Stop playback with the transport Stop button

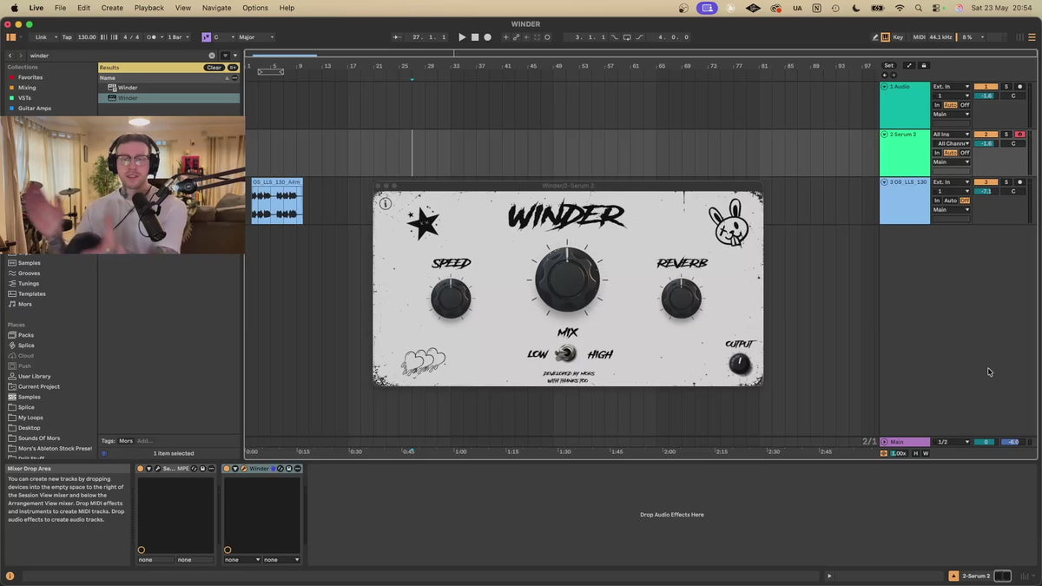(x=475, y=37)
